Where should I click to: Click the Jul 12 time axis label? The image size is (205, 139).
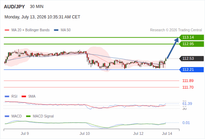point(138,133)
